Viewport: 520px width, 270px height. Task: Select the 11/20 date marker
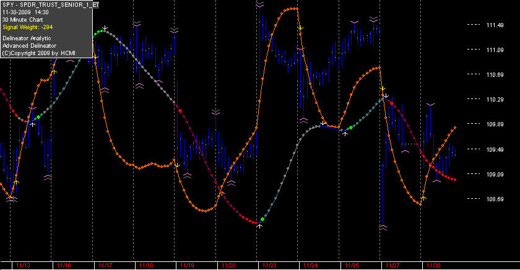point(228,266)
